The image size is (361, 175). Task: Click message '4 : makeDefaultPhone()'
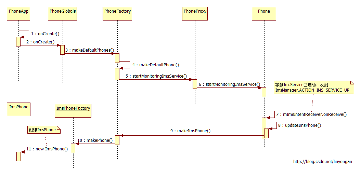pyautogui.click(x=156, y=65)
